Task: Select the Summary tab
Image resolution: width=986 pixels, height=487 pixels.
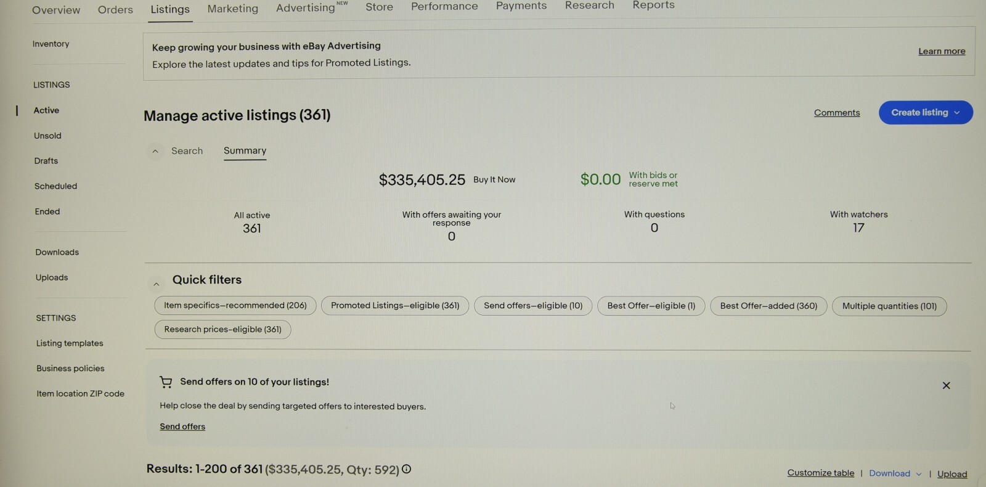Action: [245, 151]
